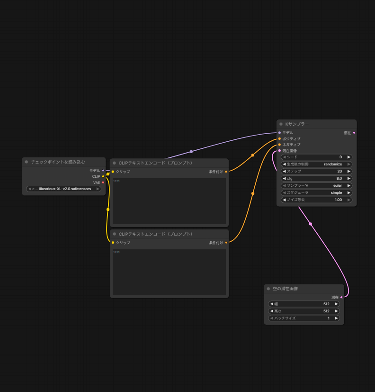Click midpoint dot on the ネガティブ orange link
This screenshot has height=392, width=375.
[x=253, y=193]
